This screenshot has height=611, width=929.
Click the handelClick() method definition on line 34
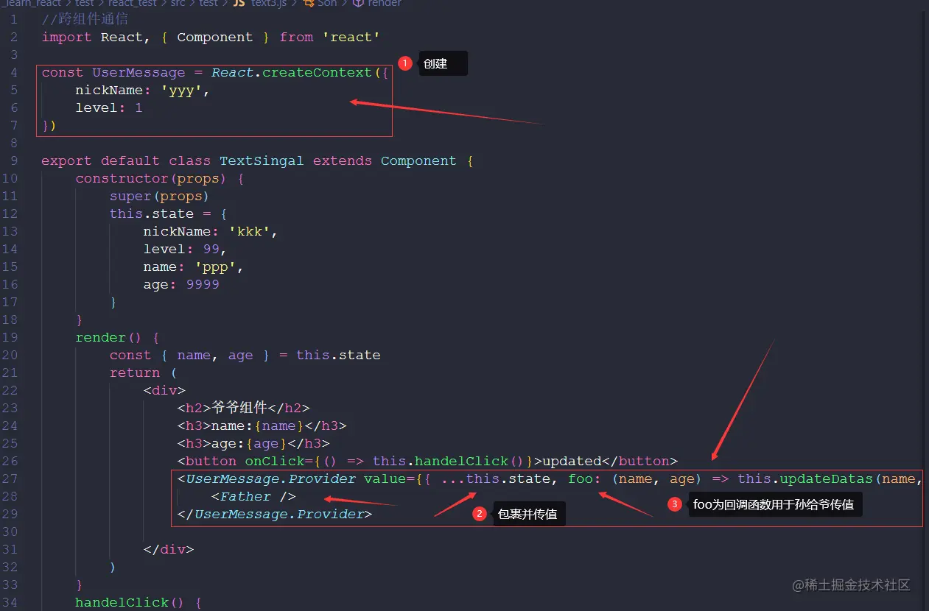[129, 602]
